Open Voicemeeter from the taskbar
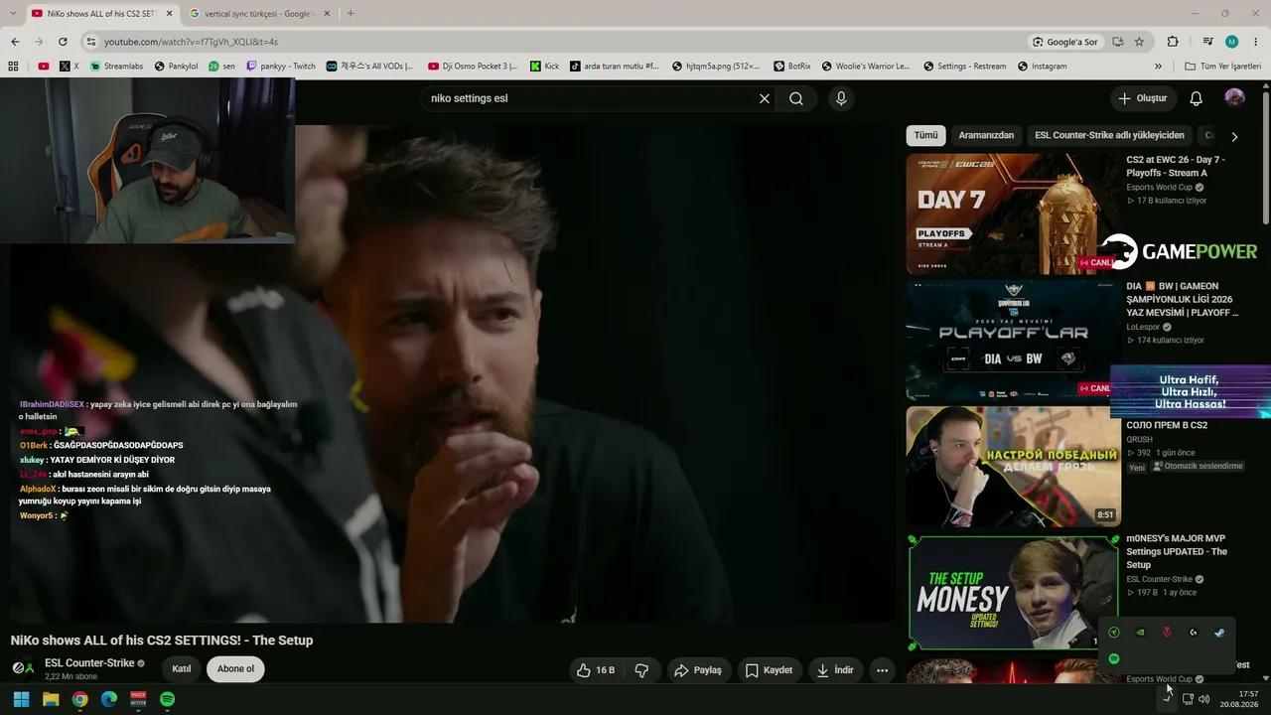This screenshot has height=715, width=1271. click(x=138, y=699)
